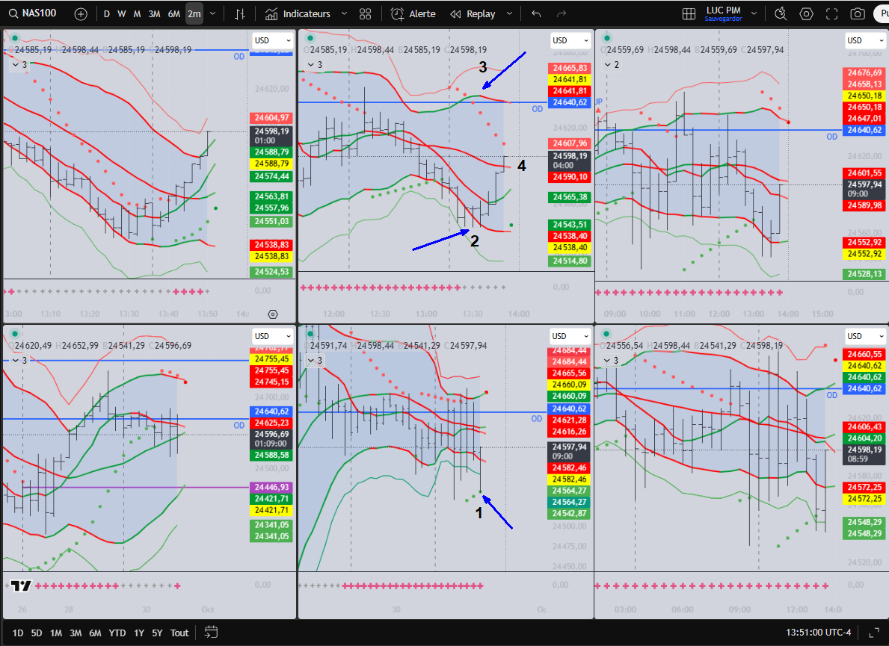Open the multi-chart layout grid selector
The width and height of the screenshot is (889, 646).
click(x=689, y=13)
